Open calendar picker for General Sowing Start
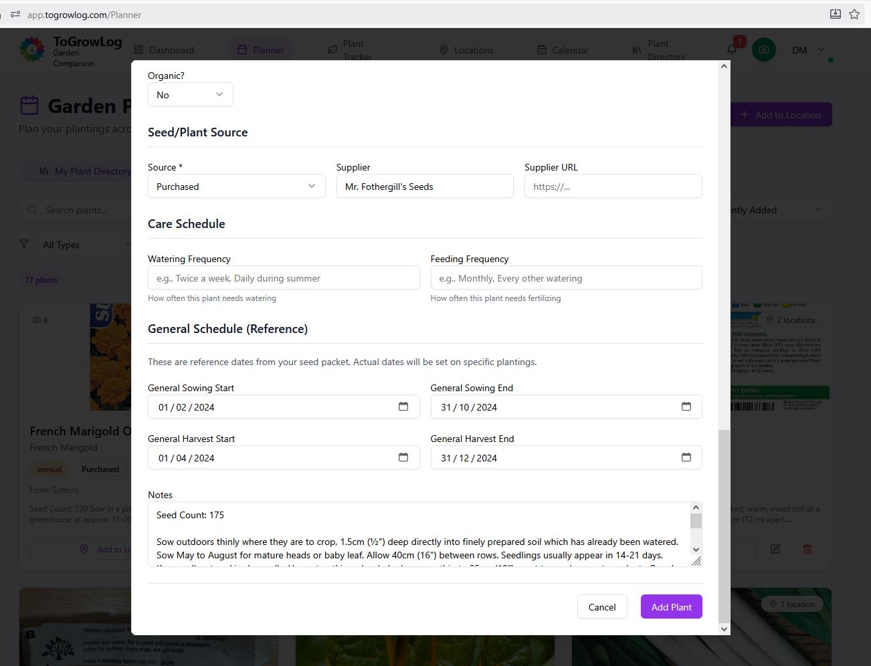Image resolution: width=871 pixels, height=666 pixels. [x=403, y=407]
